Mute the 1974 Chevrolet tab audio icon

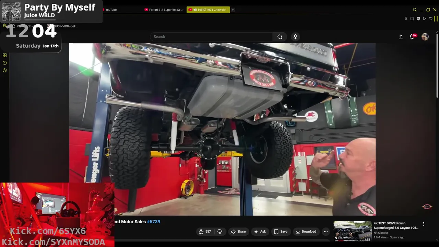click(195, 10)
